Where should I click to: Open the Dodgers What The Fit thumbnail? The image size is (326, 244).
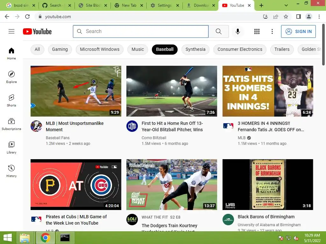point(172,185)
